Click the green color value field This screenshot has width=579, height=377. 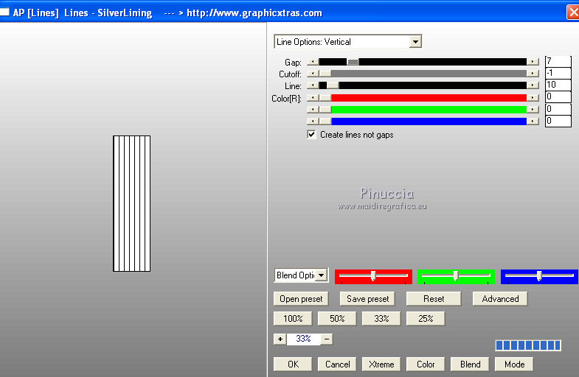(x=558, y=109)
